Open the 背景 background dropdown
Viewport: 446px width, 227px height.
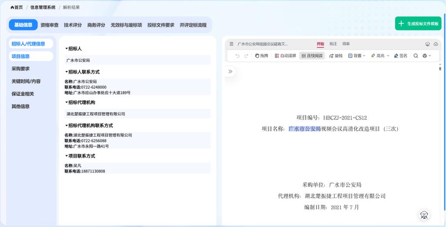pos(357,56)
